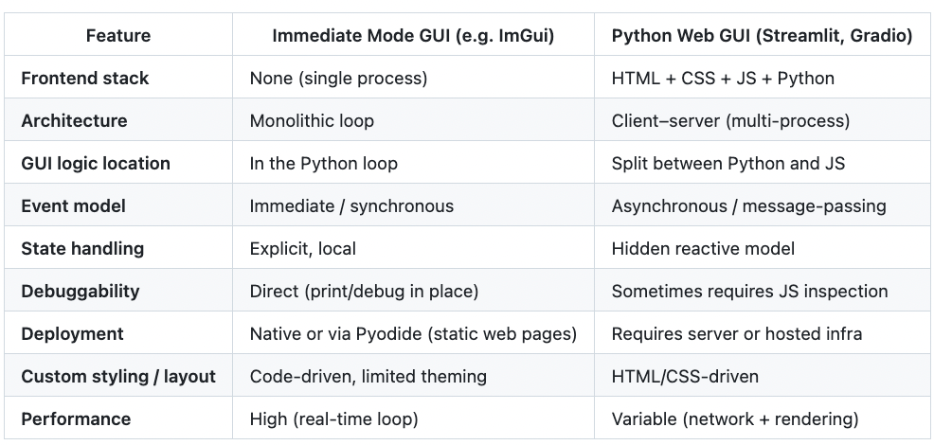Click the GUI logic location label
Screen dimensions: 934x445
pyautogui.click(x=96, y=163)
